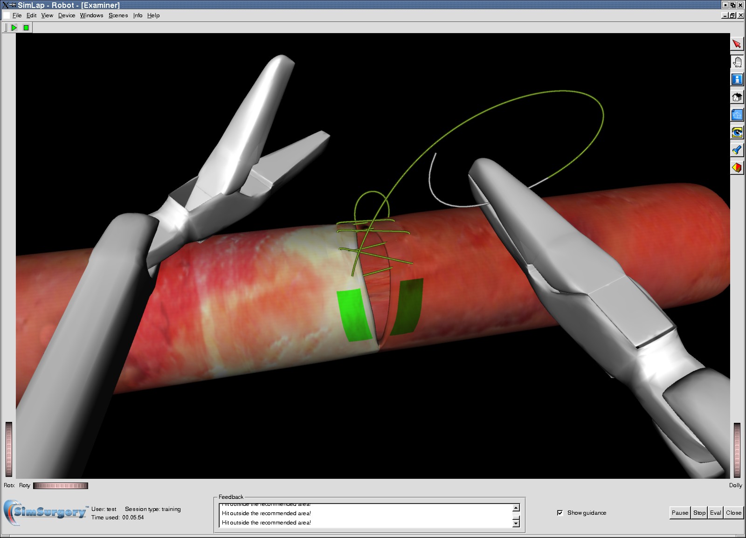Stop simulation with green square button

click(x=26, y=28)
